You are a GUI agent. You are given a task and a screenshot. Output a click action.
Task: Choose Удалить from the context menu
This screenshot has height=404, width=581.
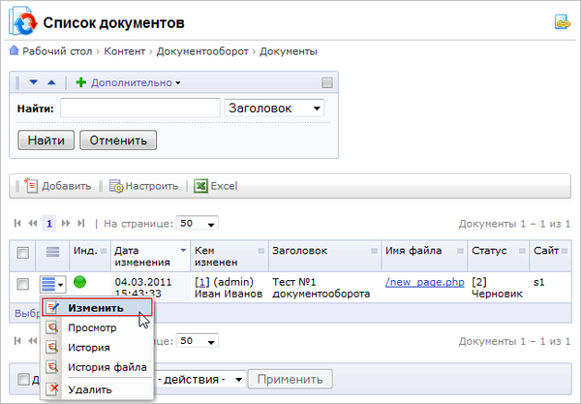89,389
